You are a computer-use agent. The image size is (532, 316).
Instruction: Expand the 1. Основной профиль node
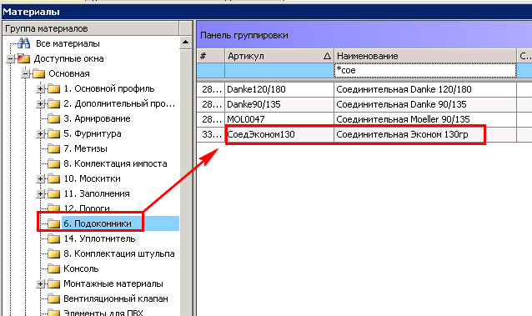coord(40,89)
